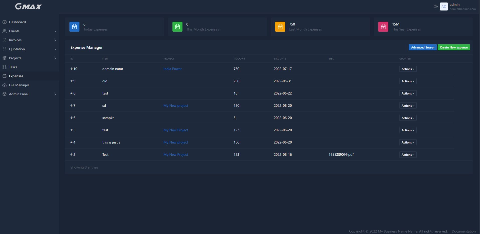
Task: Toggle the light/dark theme sun icon
Action: point(436,7)
